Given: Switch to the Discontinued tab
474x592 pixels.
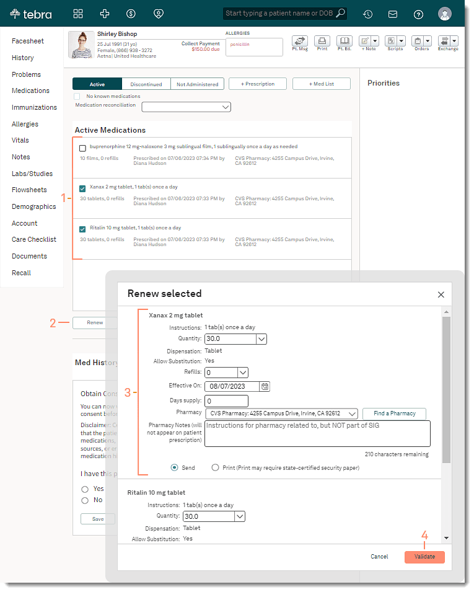Looking at the screenshot, I should coord(146,84).
